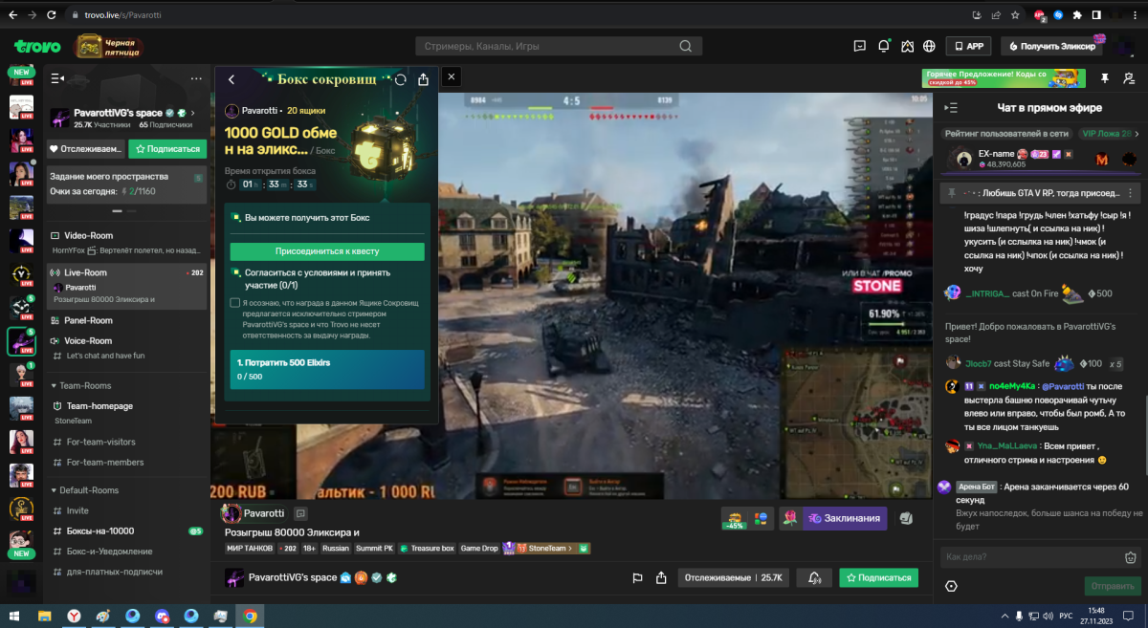Click the Получить Эликсир button
The width and height of the screenshot is (1148, 628).
coord(1049,46)
